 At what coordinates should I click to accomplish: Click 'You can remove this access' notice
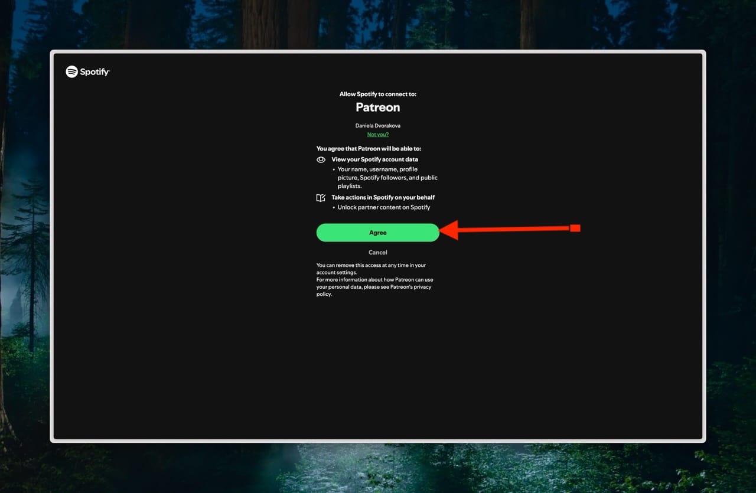coord(371,269)
